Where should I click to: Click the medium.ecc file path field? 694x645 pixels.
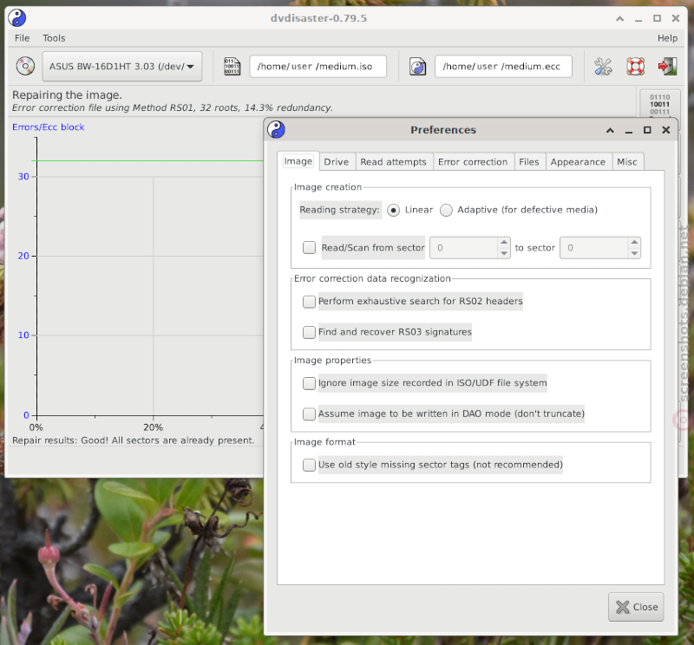[503, 67]
